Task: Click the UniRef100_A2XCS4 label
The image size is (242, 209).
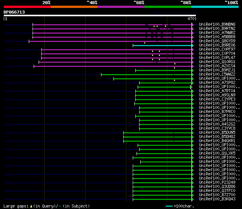Action: 217,66
